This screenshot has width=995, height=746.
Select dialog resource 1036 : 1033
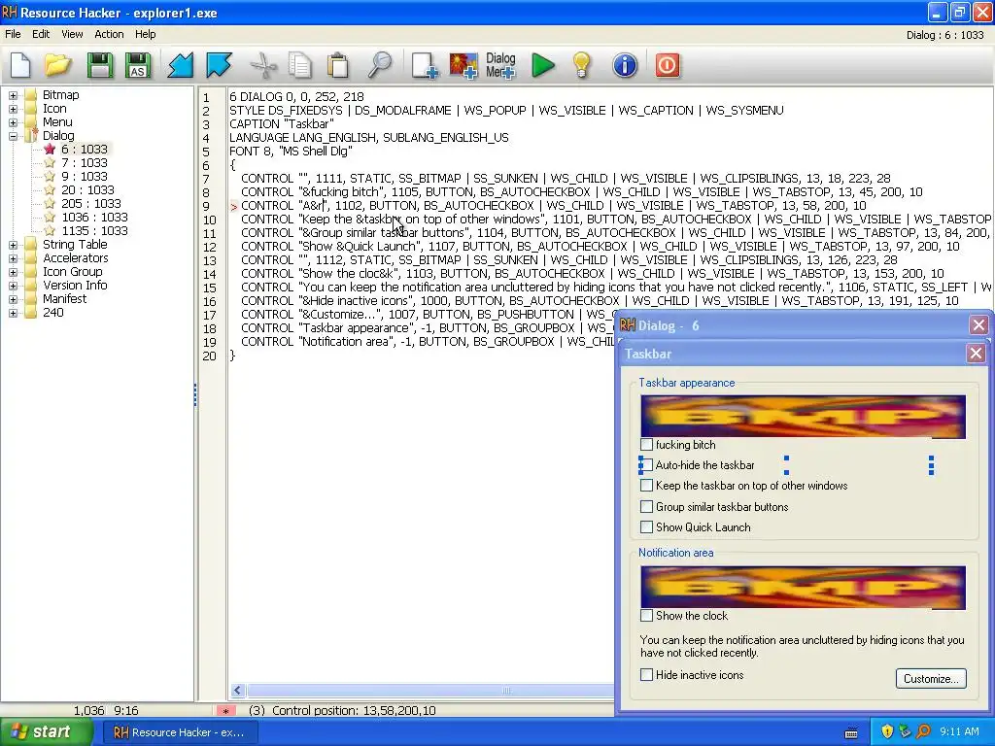[86, 217]
